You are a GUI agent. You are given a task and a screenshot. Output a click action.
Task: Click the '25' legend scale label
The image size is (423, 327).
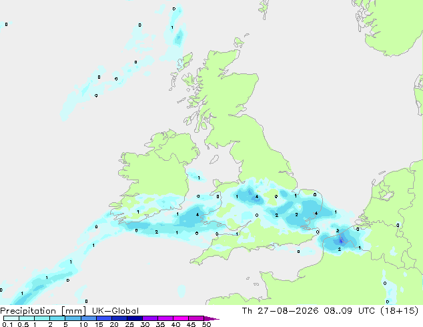[129, 324]
